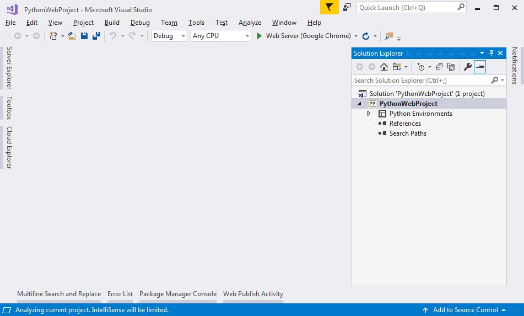Open the toolbar overflow options arrow
This screenshot has width=524, height=316.
(399, 39)
